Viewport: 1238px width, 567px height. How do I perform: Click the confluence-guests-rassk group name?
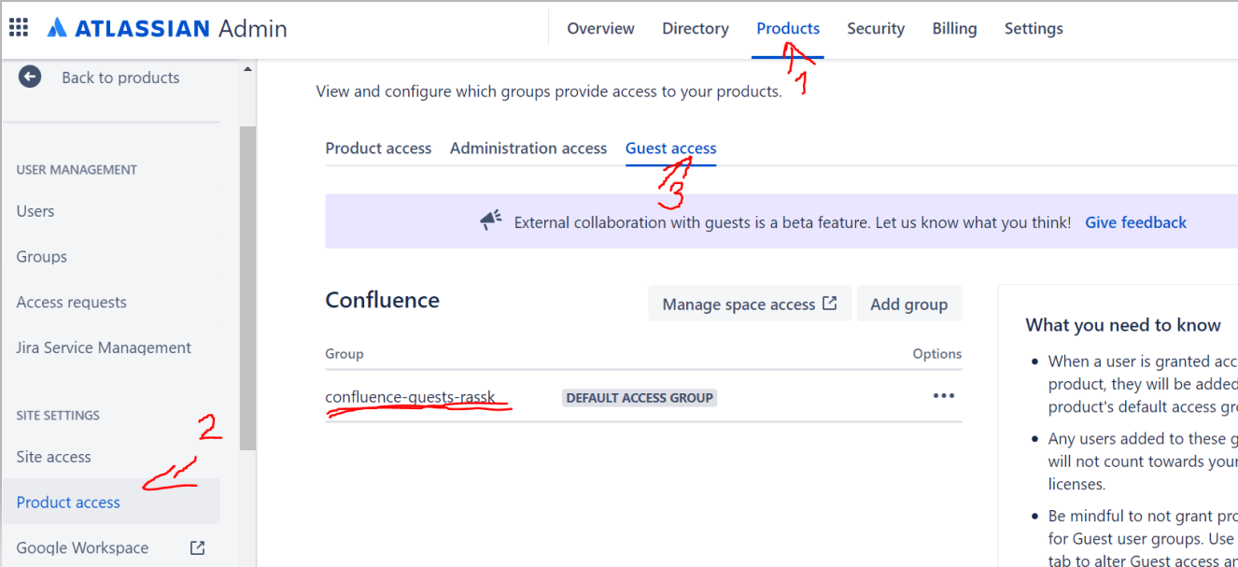[x=409, y=396]
